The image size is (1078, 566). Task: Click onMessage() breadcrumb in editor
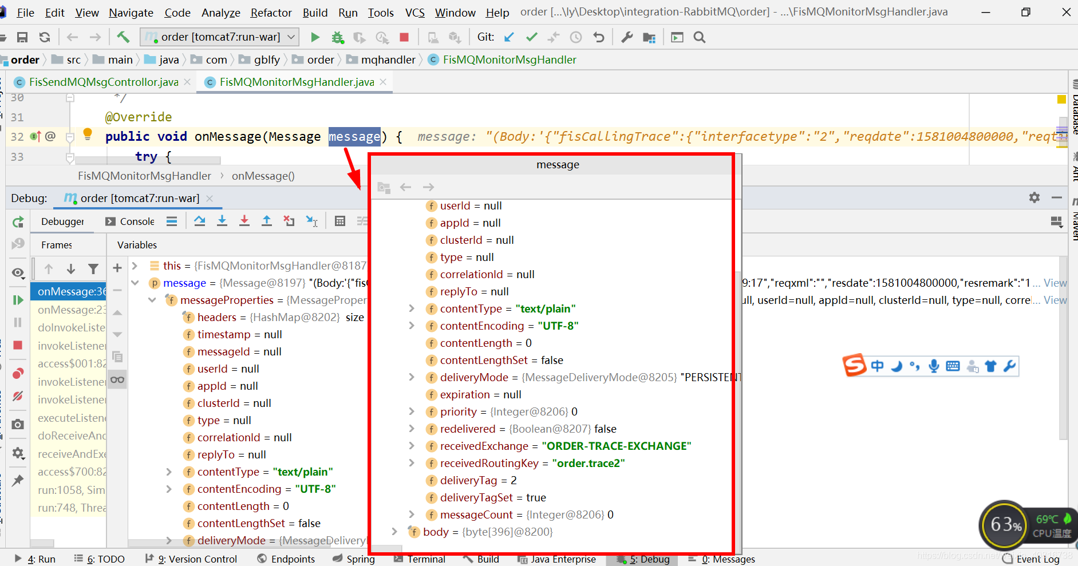[x=263, y=176]
